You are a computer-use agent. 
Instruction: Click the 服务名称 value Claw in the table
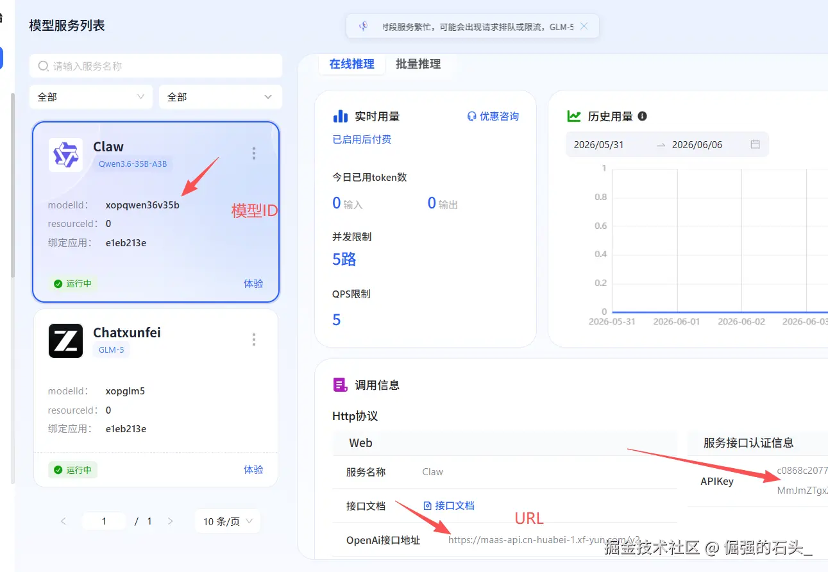tap(433, 472)
